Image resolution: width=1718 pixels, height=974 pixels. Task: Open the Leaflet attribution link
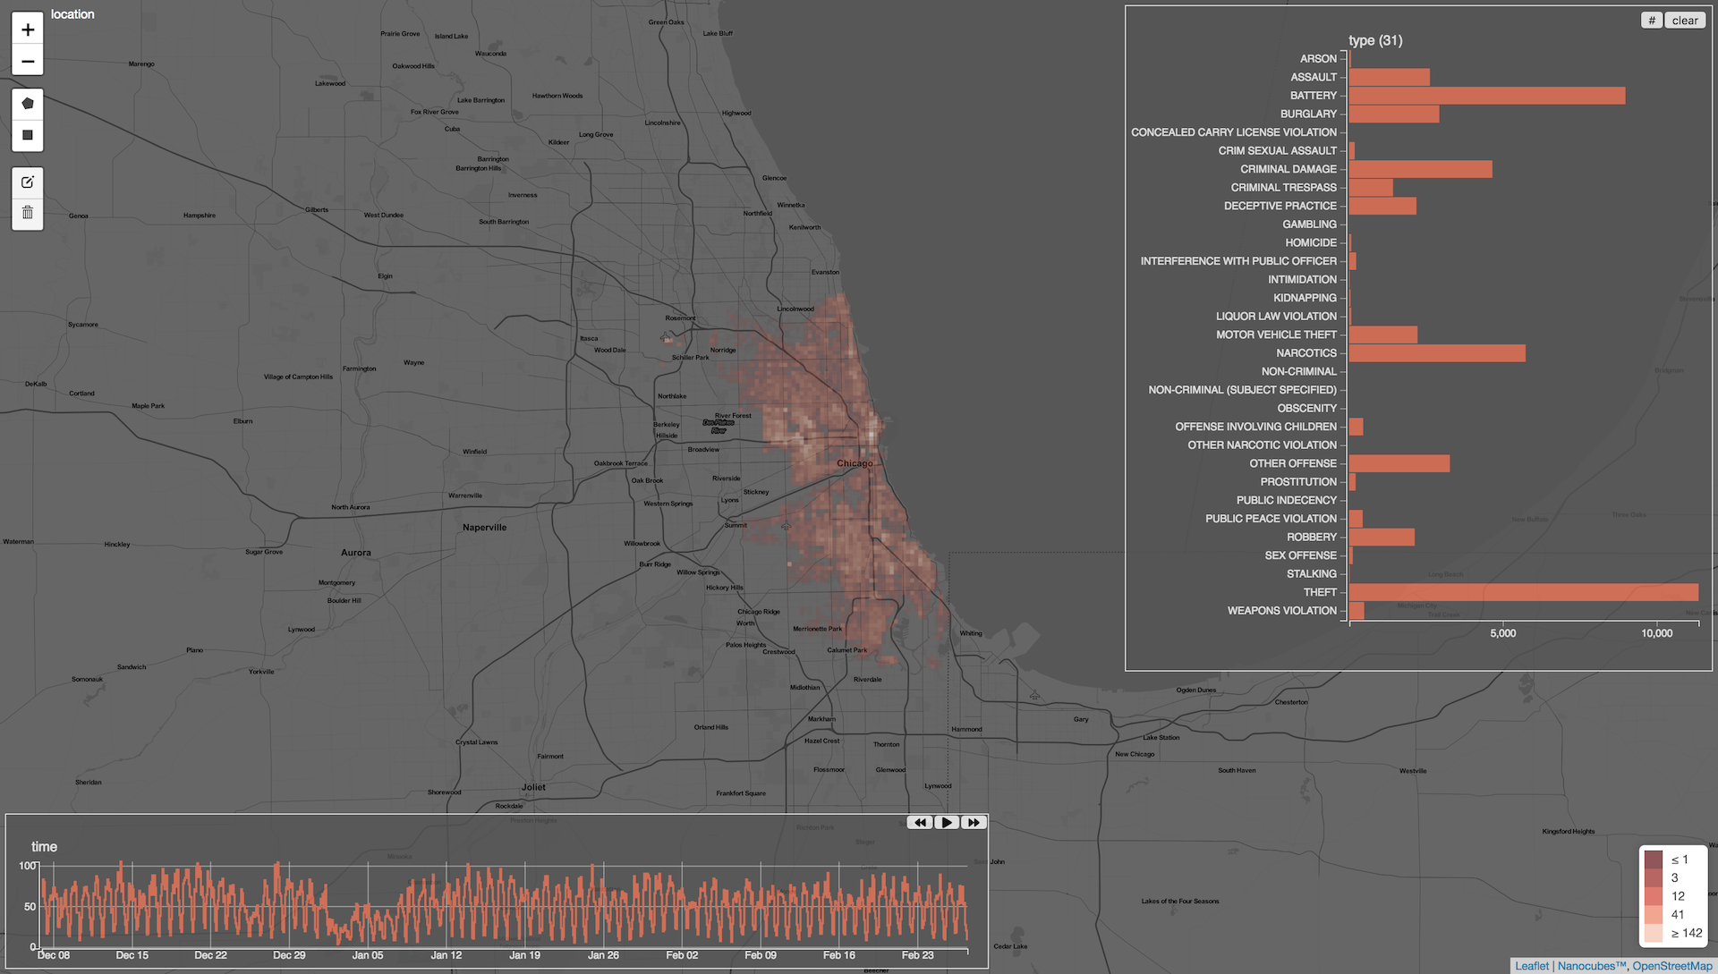1531,966
